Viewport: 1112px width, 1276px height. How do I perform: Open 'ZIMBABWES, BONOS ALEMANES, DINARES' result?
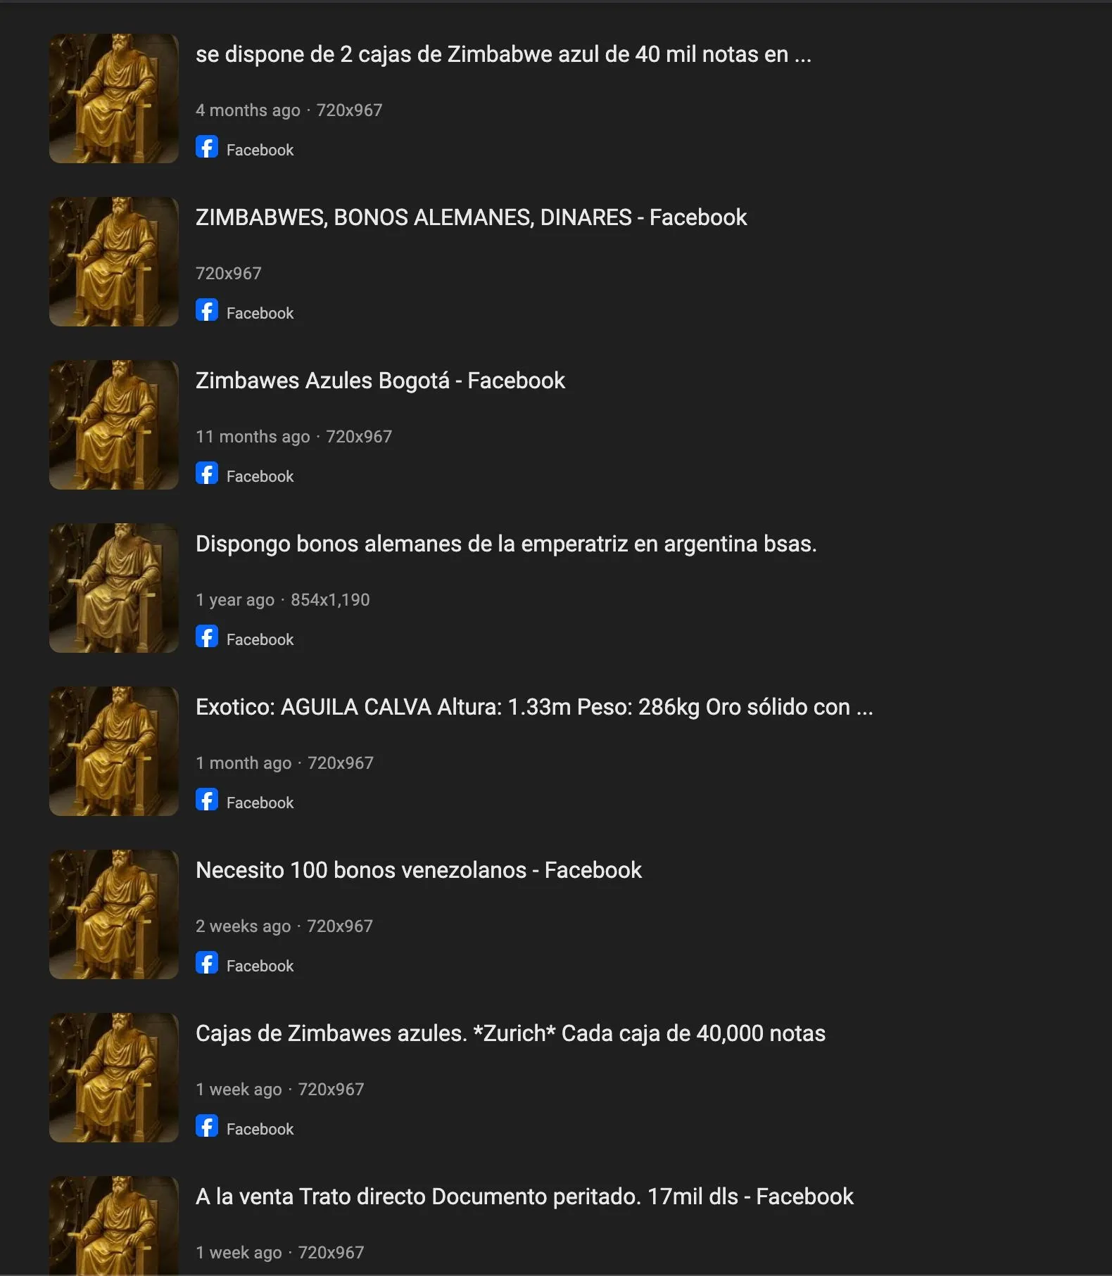pos(471,217)
